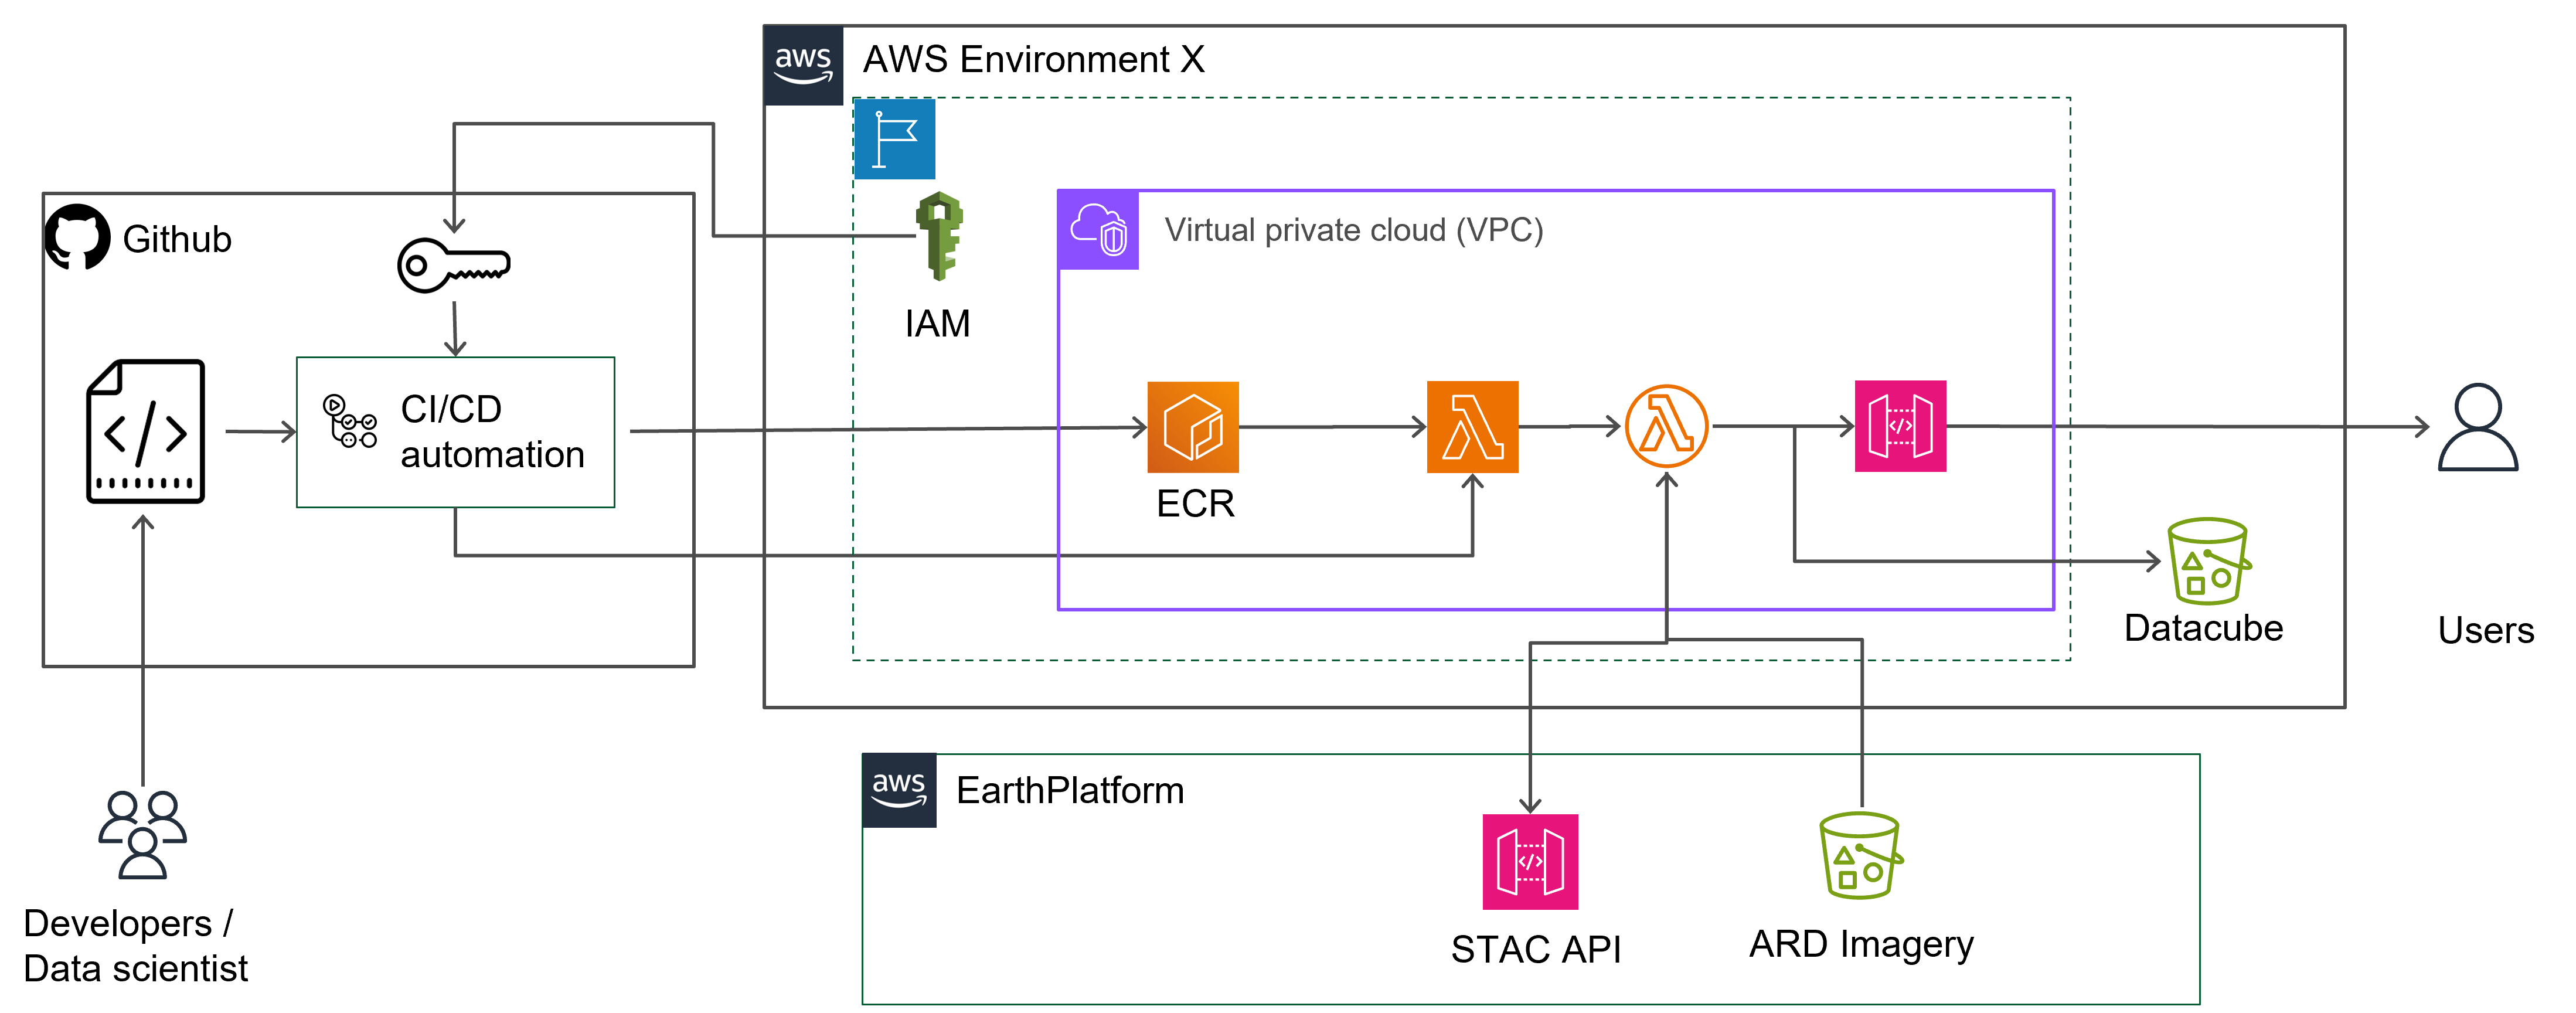2576x1013 pixels.
Task: Select the group of users icon at bottom left
Action: point(142,835)
